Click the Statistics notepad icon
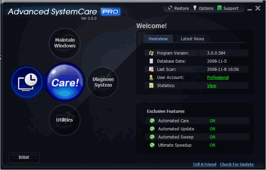 [x=151, y=86]
